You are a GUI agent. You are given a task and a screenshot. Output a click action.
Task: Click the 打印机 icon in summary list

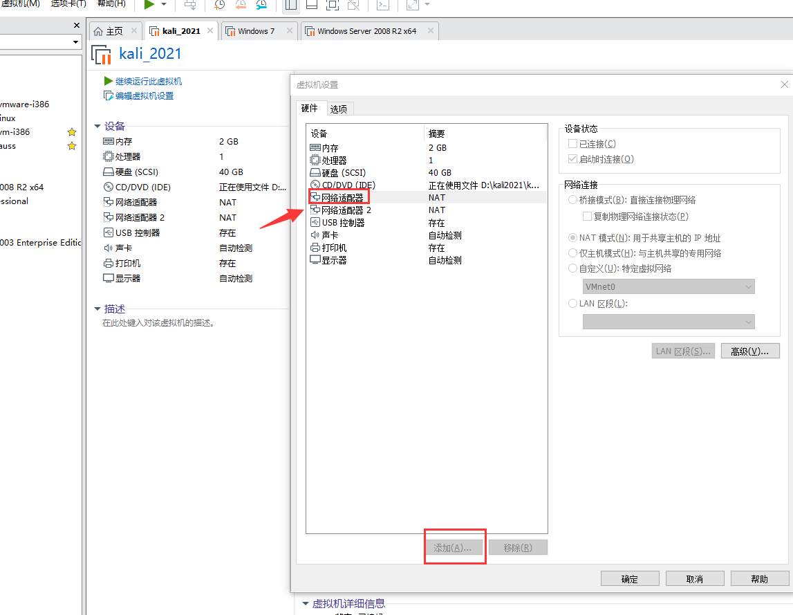[109, 263]
